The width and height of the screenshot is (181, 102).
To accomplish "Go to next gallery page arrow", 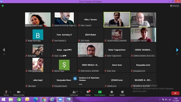I will [177, 50].
